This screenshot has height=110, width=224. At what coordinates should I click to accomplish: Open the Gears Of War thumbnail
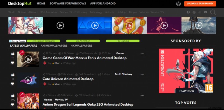pyautogui.click(x=28, y=59)
